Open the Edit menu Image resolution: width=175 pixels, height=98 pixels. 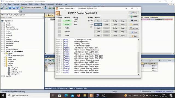pos(10,4)
